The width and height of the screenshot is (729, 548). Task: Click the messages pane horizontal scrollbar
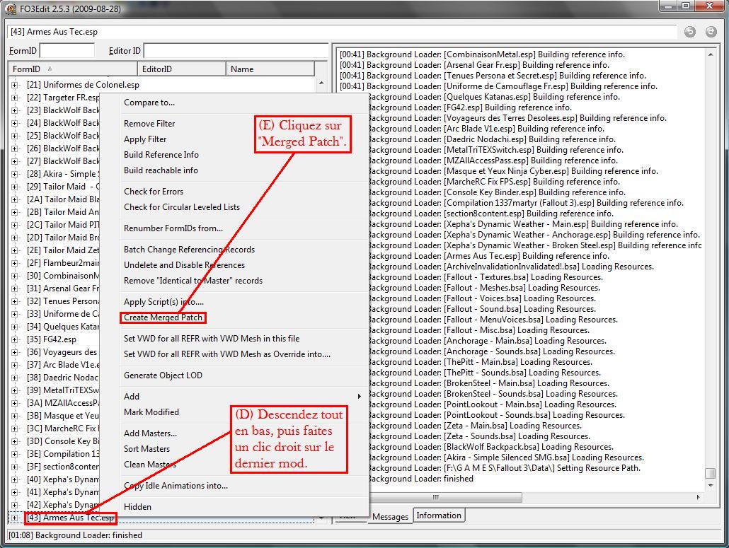click(x=520, y=497)
